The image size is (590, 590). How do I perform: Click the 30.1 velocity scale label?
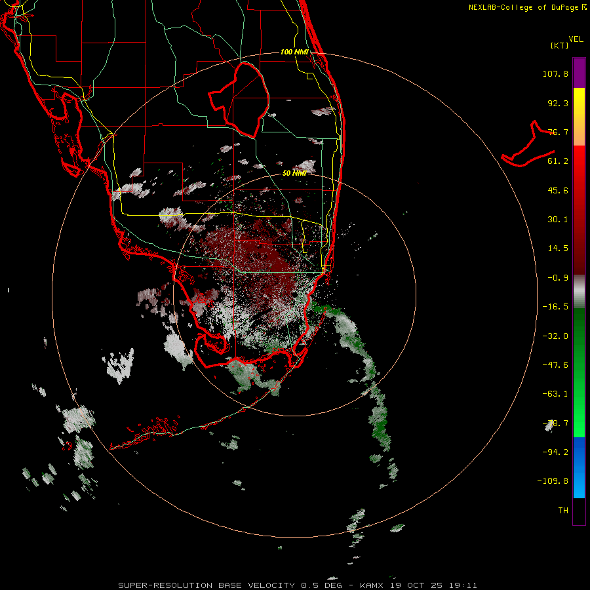(558, 220)
